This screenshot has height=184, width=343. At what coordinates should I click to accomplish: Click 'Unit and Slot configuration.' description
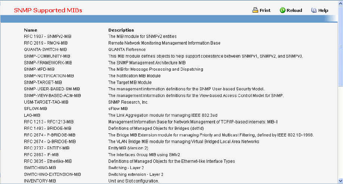click(134, 181)
